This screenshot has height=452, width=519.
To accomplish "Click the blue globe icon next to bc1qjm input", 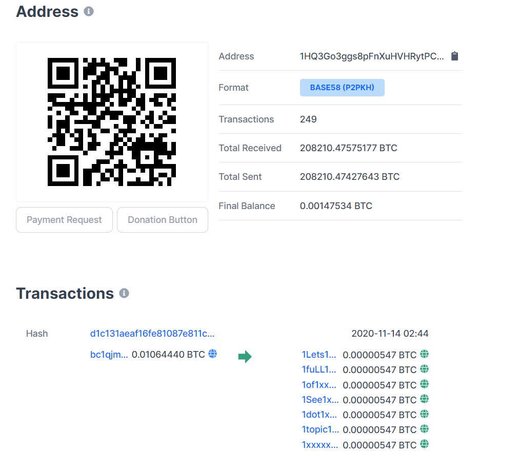I will [212, 354].
